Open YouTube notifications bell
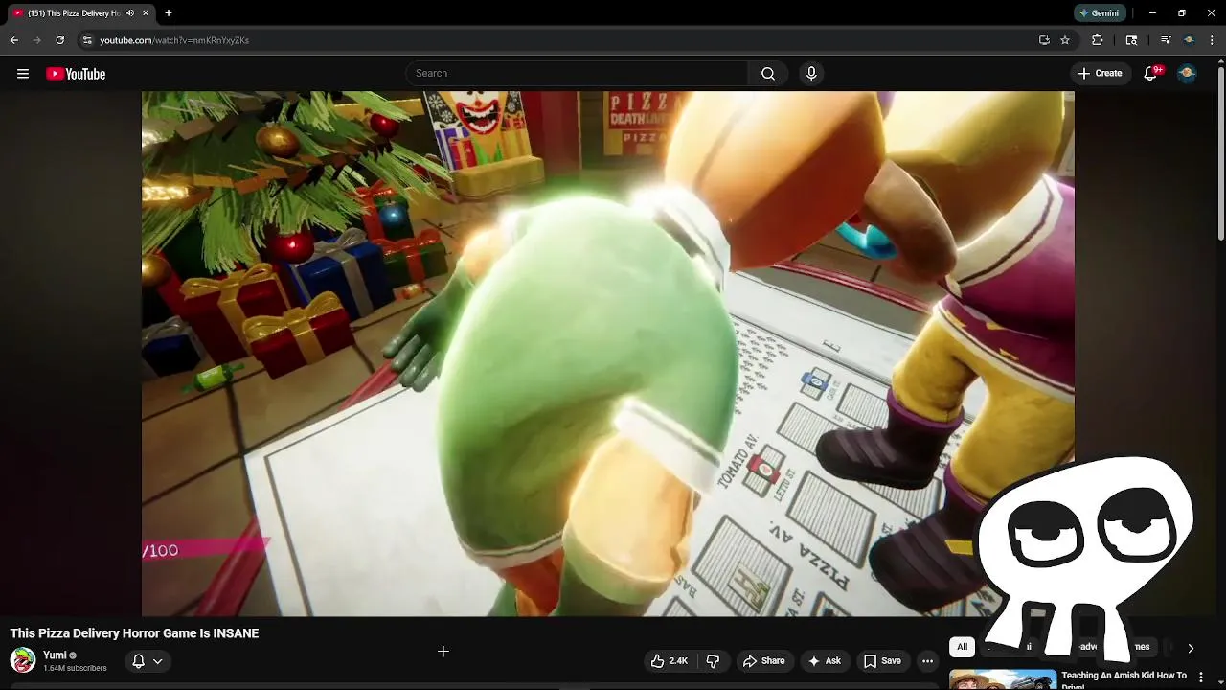The height and width of the screenshot is (690, 1226). click(x=1151, y=74)
